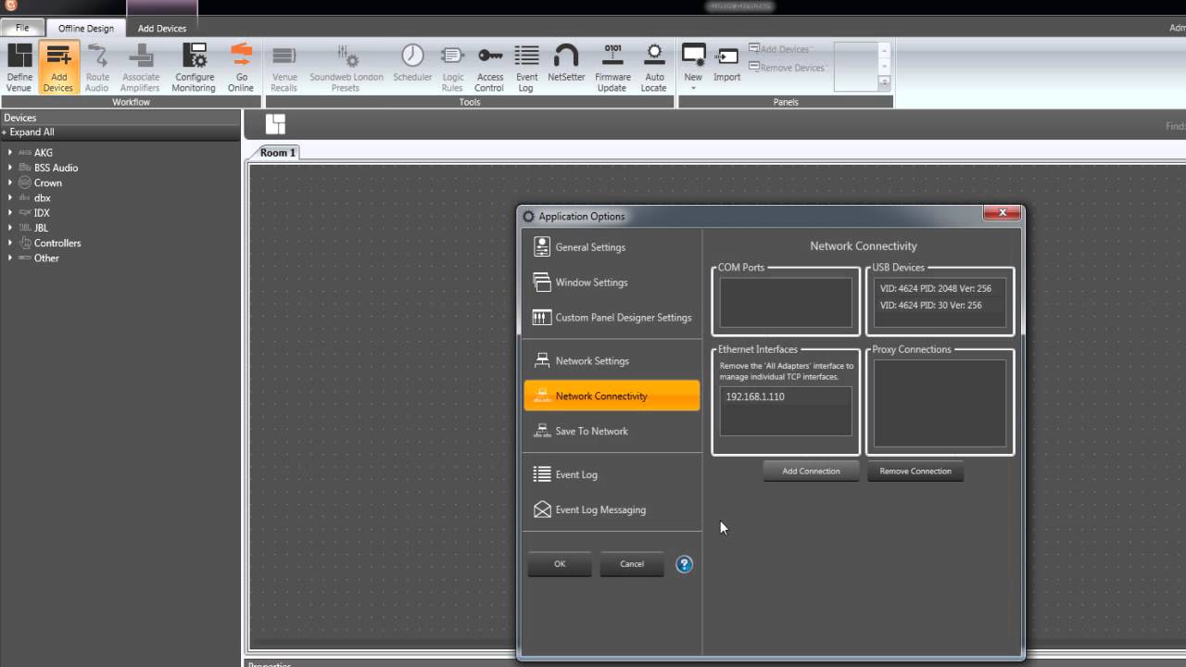Open the Event Log ribbon icon

pyautogui.click(x=527, y=67)
